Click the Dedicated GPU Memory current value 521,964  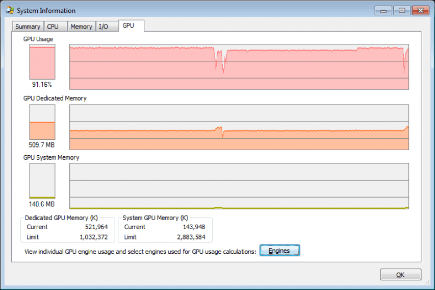pos(96,227)
